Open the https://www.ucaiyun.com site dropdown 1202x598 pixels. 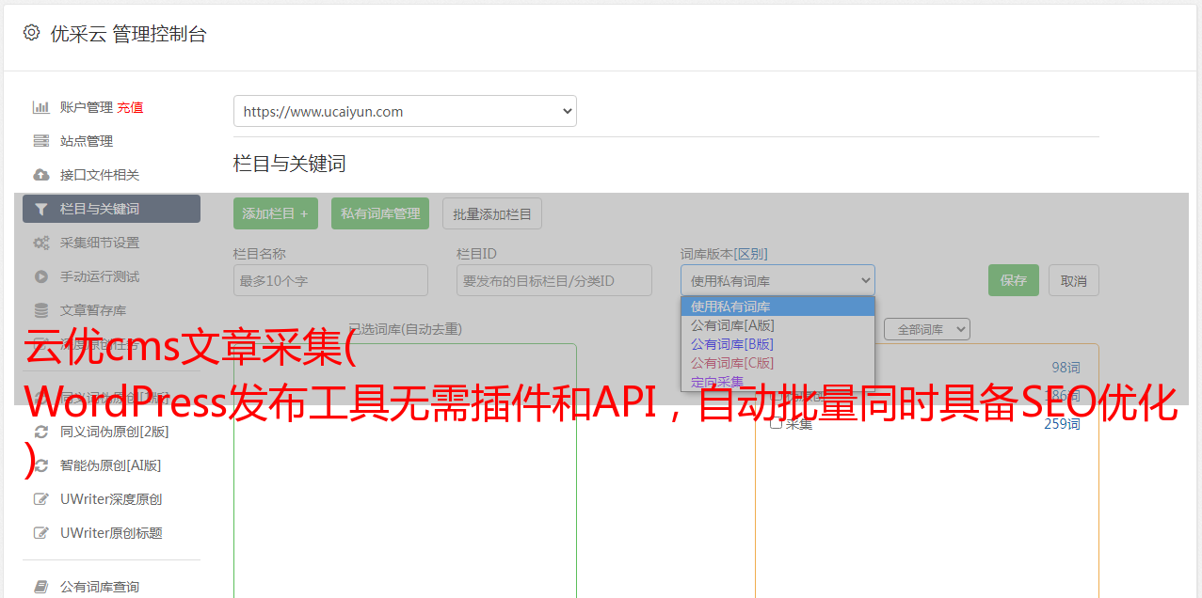tap(405, 111)
